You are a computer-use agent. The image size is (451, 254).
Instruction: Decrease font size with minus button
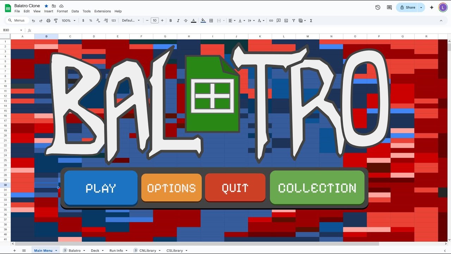tap(147, 20)
